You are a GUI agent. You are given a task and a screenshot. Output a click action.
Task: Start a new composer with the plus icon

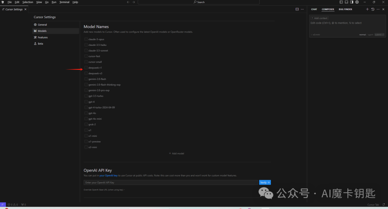click(x=367, y=9)
